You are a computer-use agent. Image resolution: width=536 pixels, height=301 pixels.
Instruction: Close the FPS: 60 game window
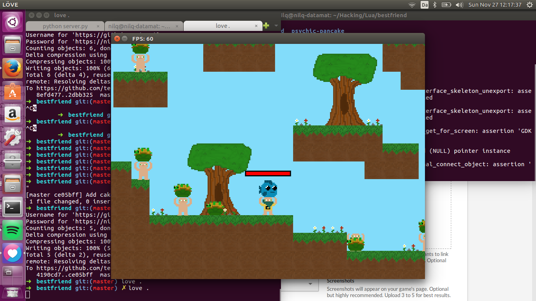(117, 38)
